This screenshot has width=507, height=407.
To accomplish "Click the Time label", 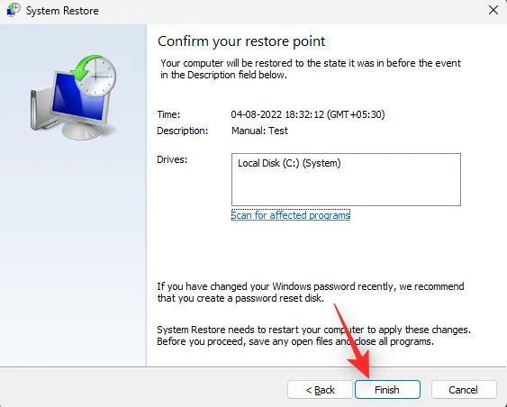I will click(x=168, y=114).
